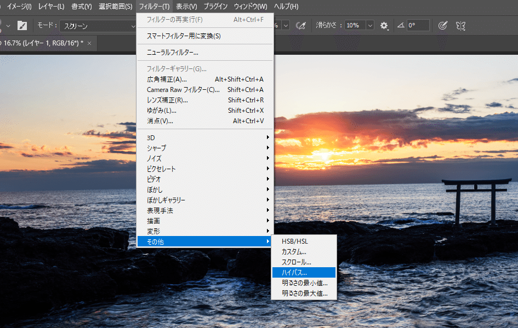Screen dimensions: 518x328
Task: Open the レイヤー(L) menu
Action: (x=51, y=6)
